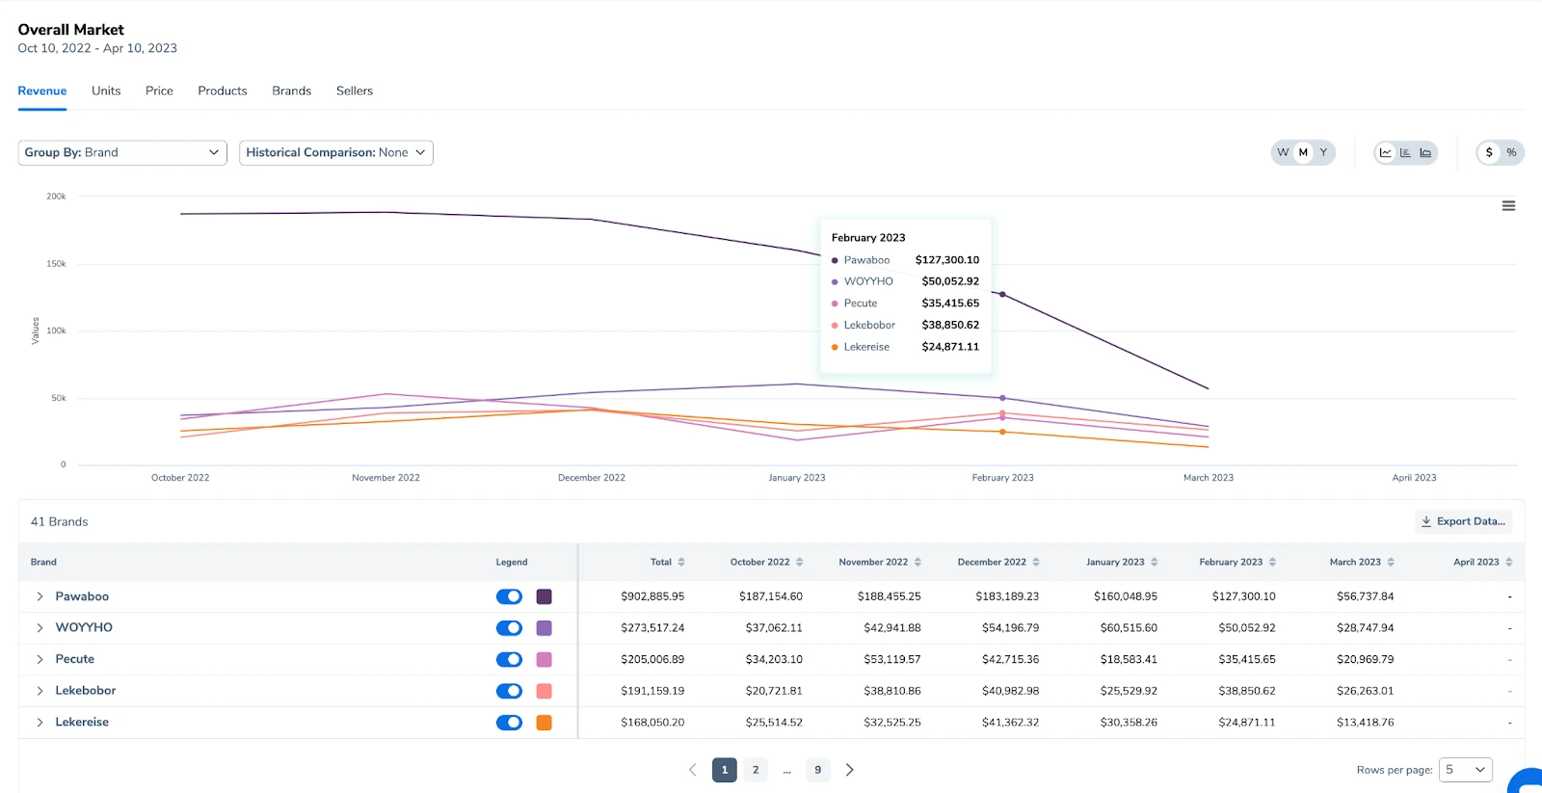Viewport: 1542px width, 793px height.
Task: Click Lekereise February 2023 data point
Action: click(1002, 432)
